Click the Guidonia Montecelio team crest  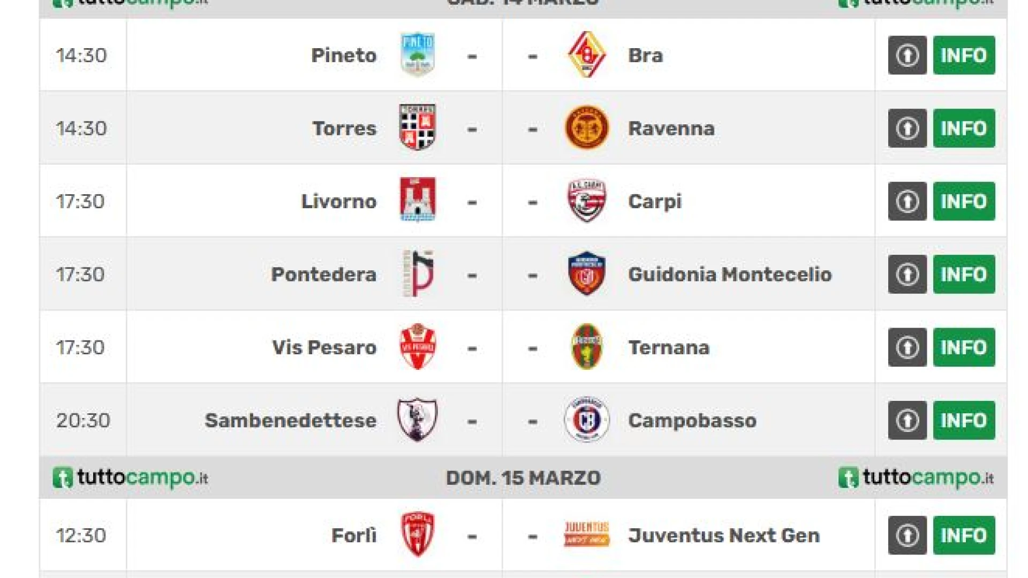587,273
